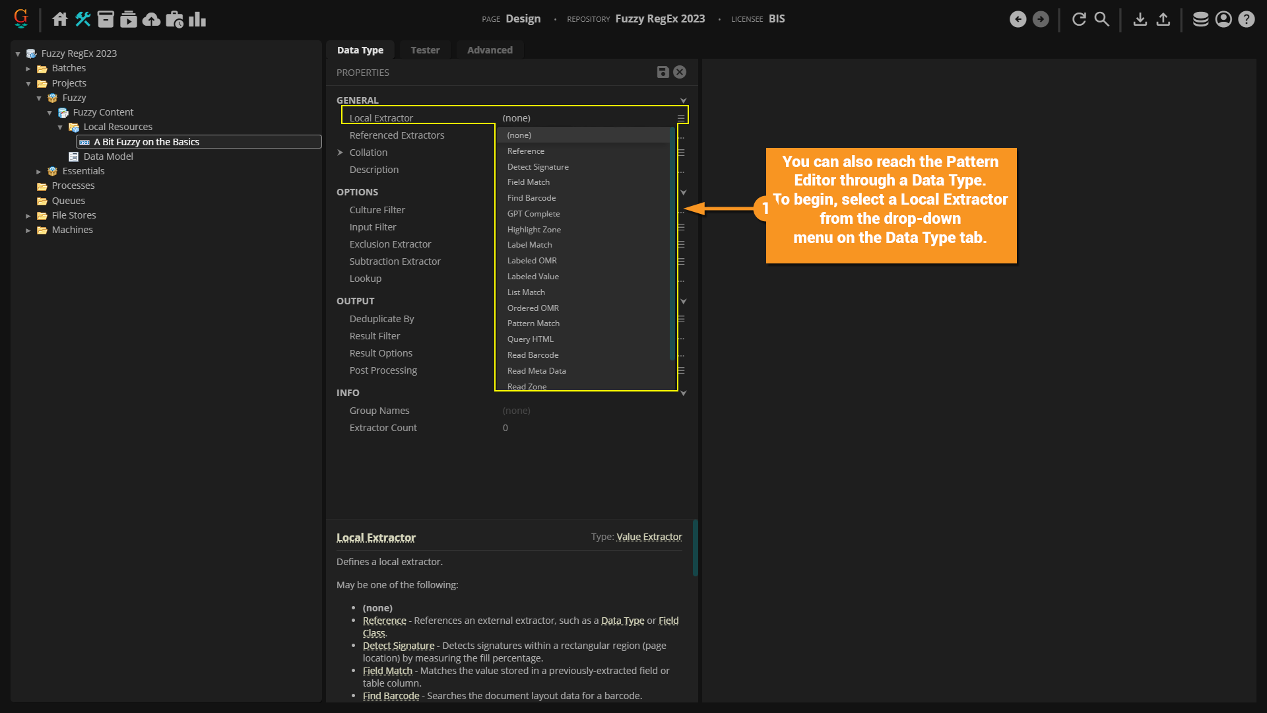1267x713 pixels.
Task: Open Local Extractor drop-down menu
Action: [x=680, y=118]
